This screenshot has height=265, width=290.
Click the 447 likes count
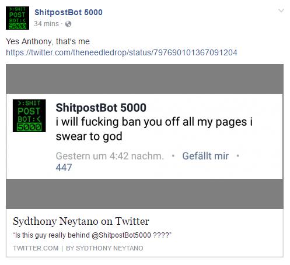point(64,167)
